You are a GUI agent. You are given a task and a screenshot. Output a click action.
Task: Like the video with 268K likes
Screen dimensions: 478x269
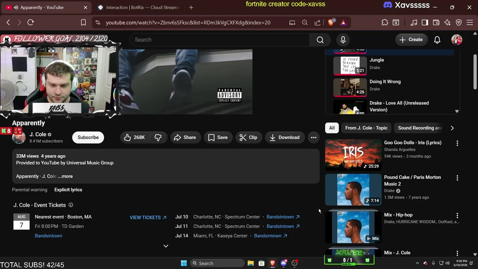point(134,137)
